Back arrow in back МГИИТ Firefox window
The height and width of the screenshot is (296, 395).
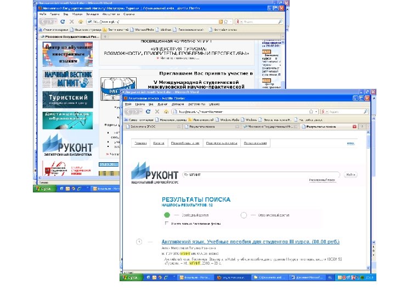click(44, 21)
